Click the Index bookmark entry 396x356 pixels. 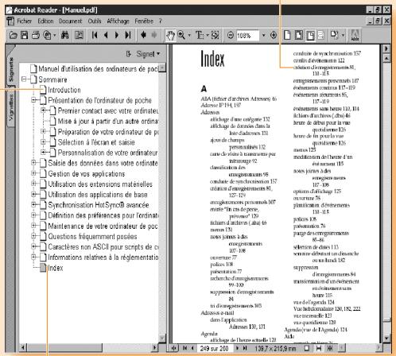click(x=56, y=268)
